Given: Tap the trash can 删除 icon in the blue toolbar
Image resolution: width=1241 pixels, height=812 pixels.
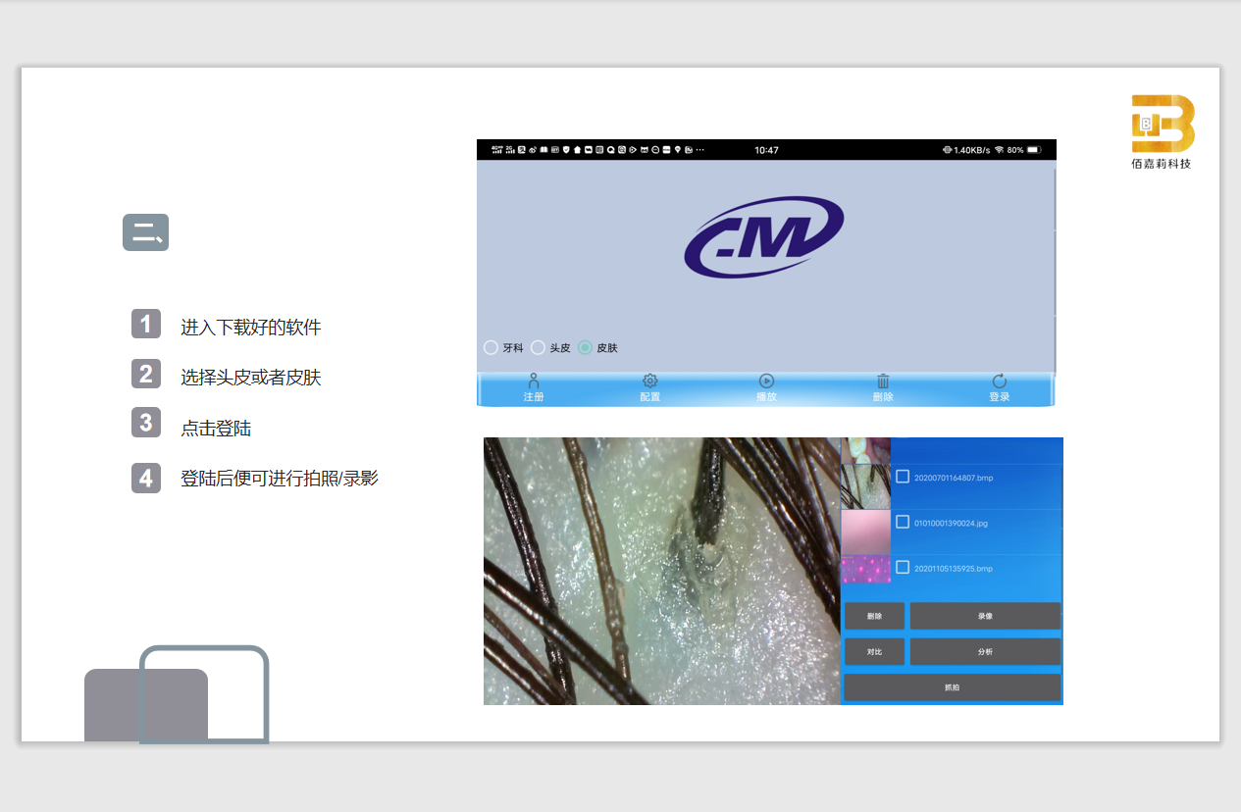Looking at the screenshot, I should [883, 381].
